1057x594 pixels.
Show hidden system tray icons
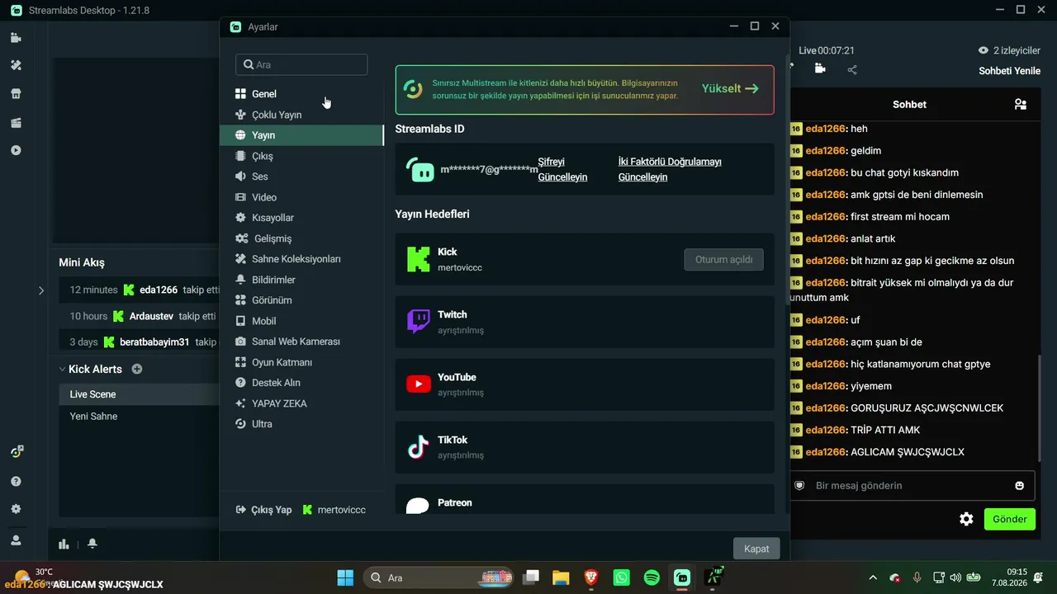click(873, 577)
